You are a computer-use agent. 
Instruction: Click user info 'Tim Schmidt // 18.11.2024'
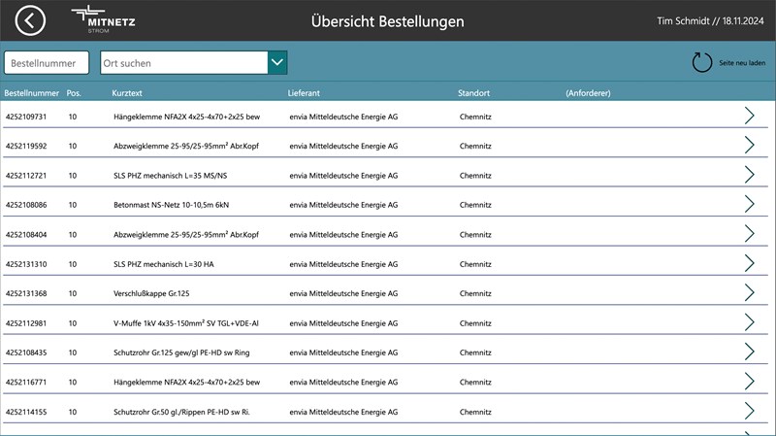pos(710,20)
